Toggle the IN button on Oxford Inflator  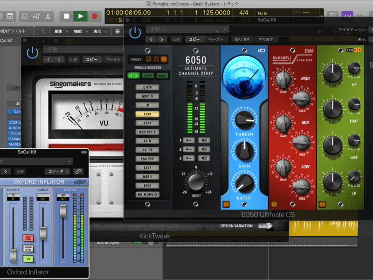point(28,259)
